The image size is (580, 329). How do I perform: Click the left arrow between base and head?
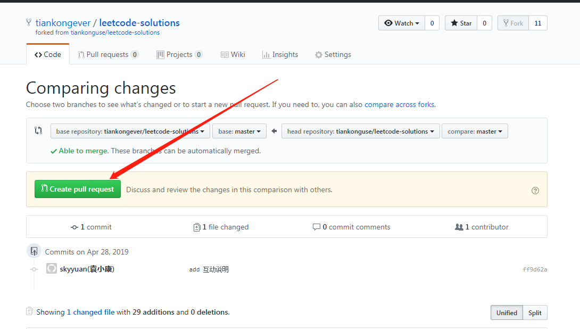pos(274,131)
